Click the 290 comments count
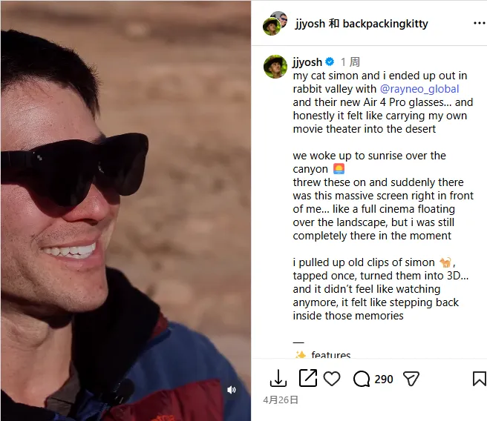 pyautogui.click(x=384, y=379)
